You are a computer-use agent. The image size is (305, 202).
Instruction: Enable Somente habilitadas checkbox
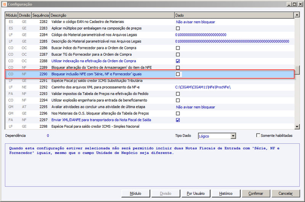pos(258,135)
